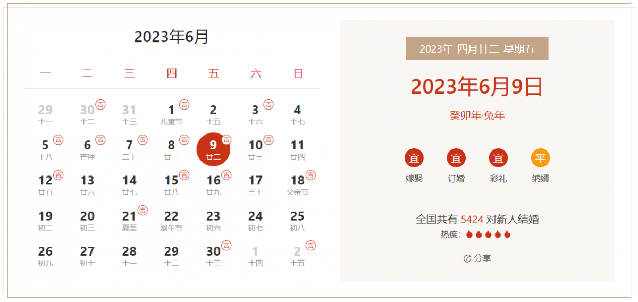This screenshot has width=638, height=302.
Task: Click the 2023年6月 month title
Action: [171, 37]
